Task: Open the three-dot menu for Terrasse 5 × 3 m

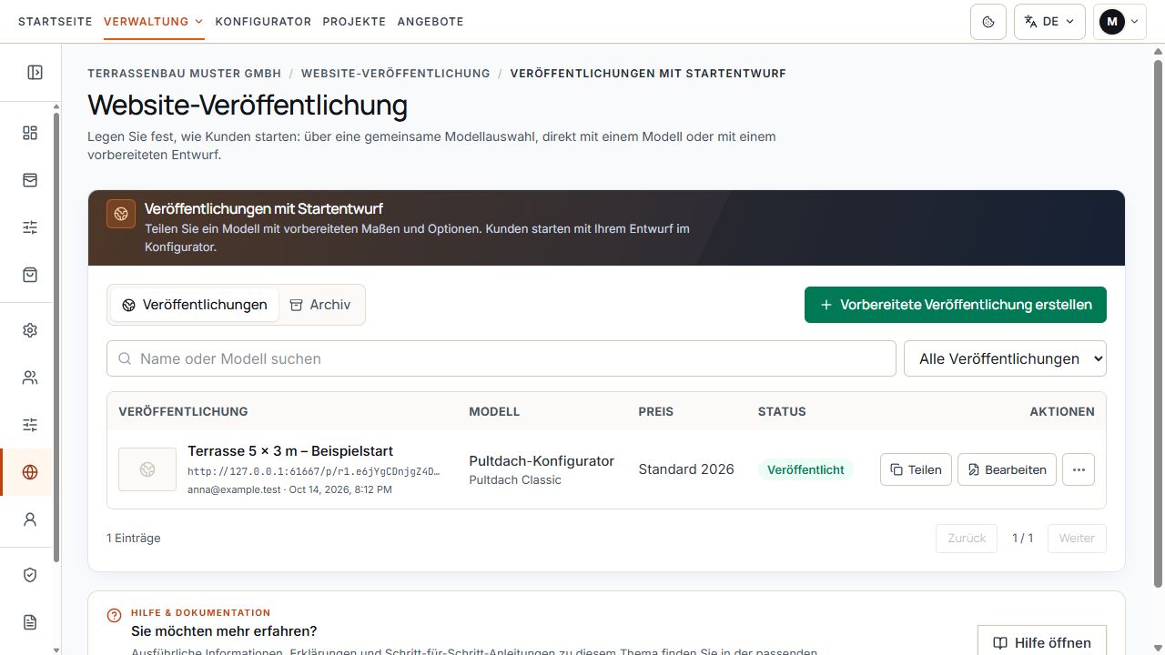Action: tap(1079, 469)
